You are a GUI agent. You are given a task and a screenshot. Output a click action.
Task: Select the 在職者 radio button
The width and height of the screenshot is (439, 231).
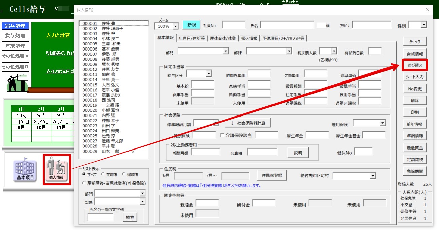[103, 174]
